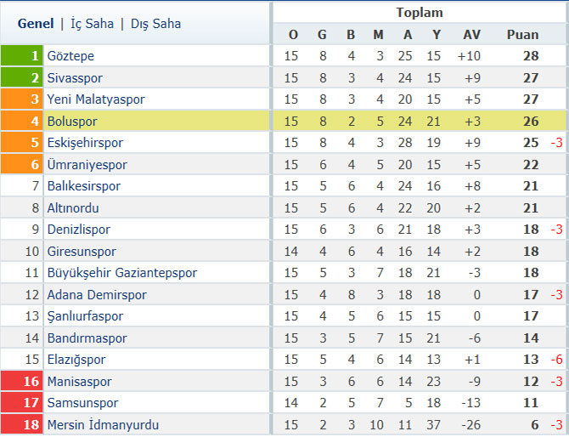The width and height of the screenshot is (569, 437).
Task: Click Elazığspor in the standings
Action: coord(76,360)
